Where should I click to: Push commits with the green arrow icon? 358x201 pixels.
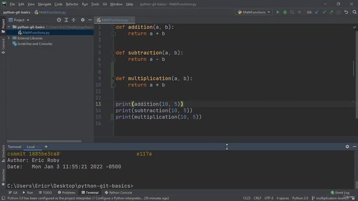click(x=332, y=12)
